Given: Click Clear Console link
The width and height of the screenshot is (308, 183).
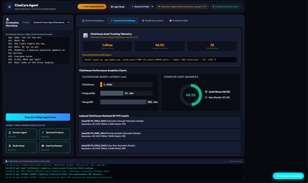Looking at the screenshot, I should [x=235, y=161].
